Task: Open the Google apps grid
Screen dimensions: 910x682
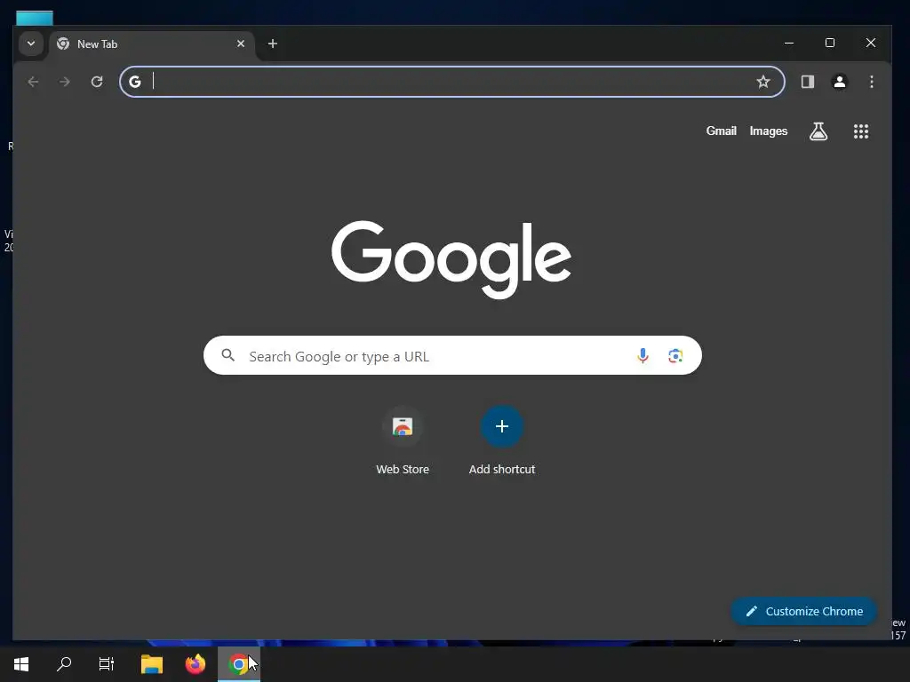Action: pyautogui.click(x=860, y=131)
